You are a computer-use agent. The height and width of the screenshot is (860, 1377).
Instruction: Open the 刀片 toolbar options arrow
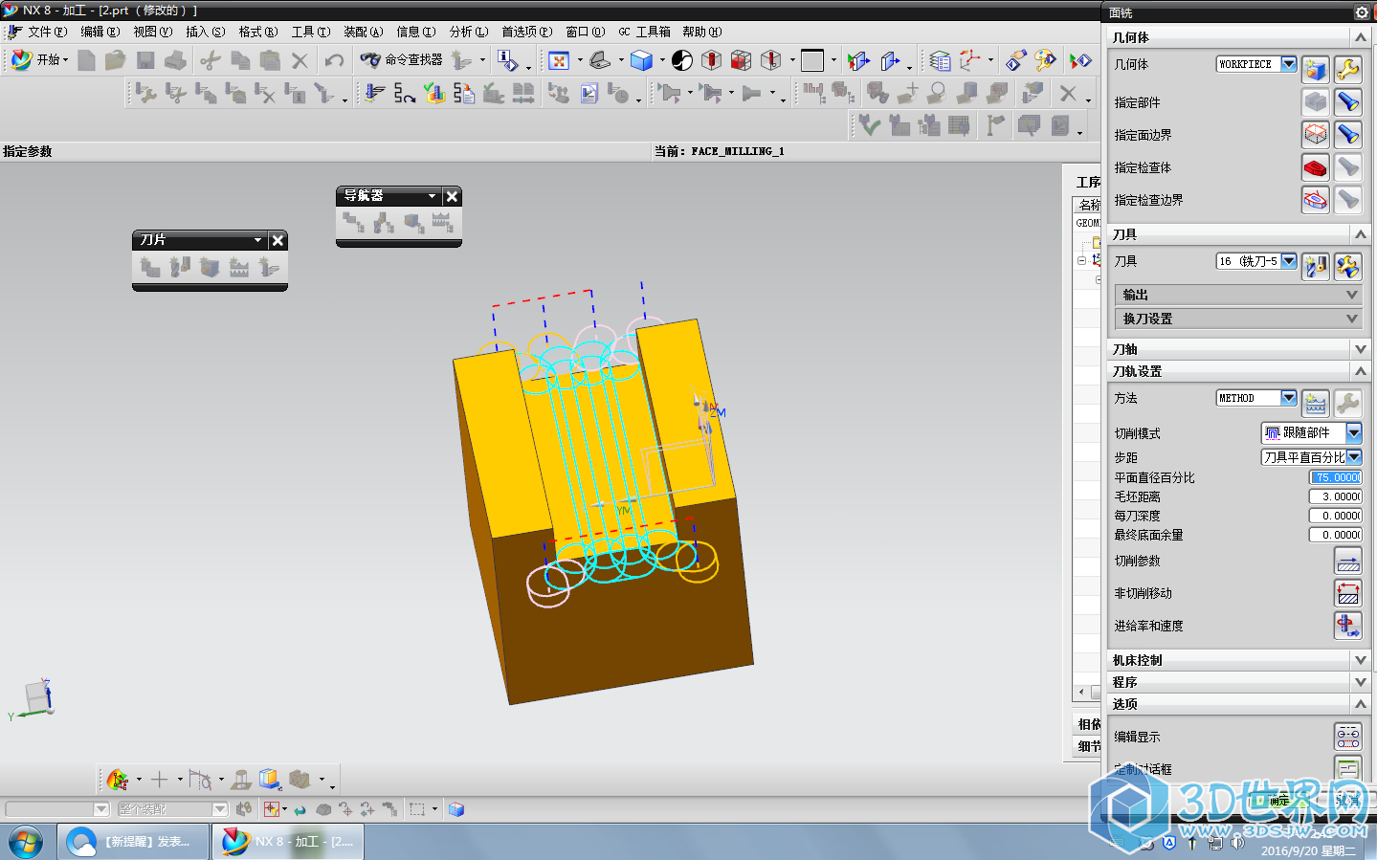257,240
